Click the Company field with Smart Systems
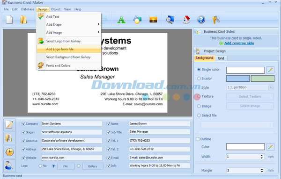 72,123
